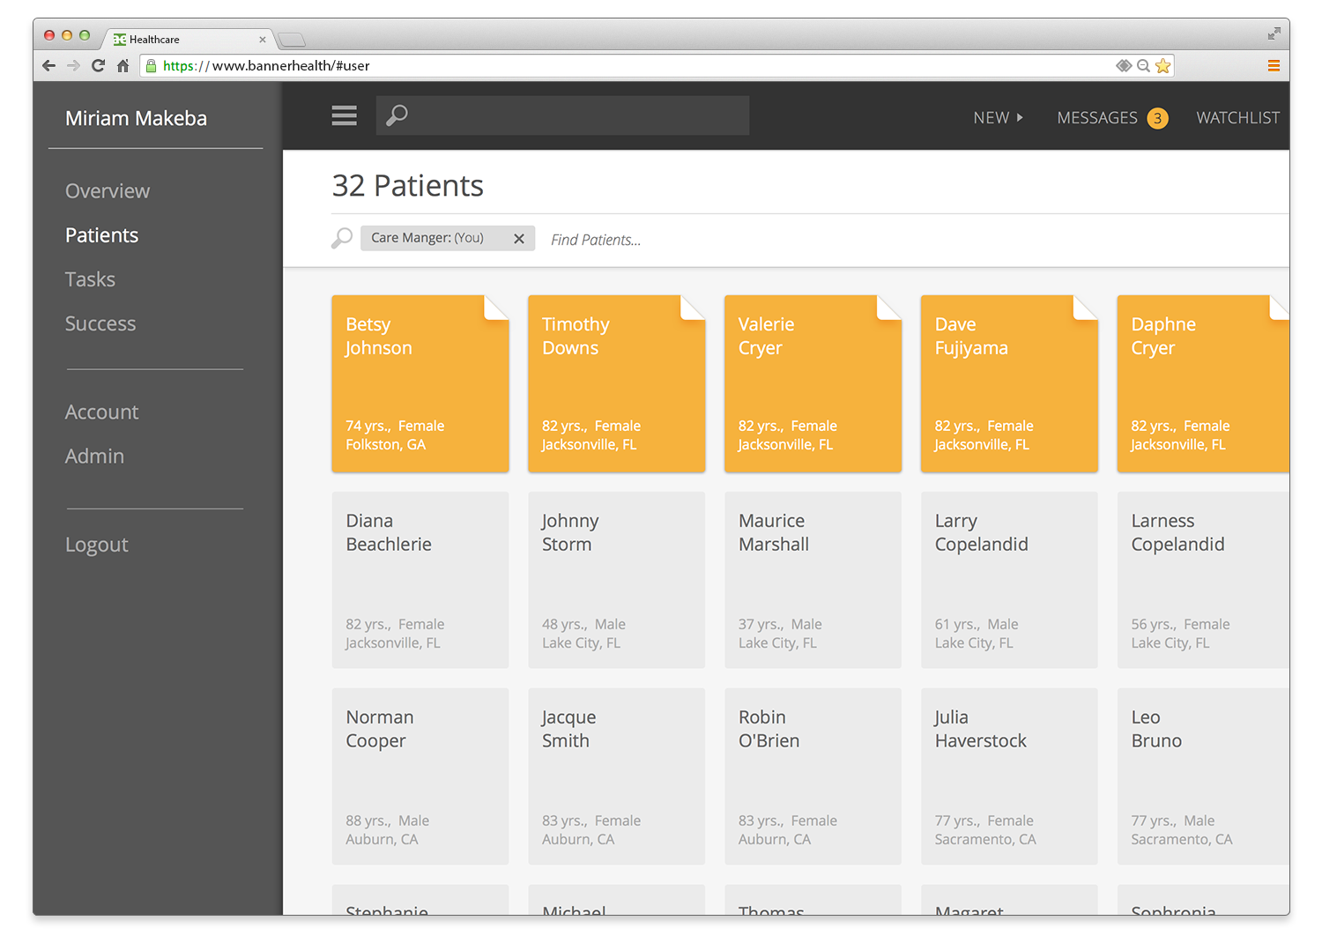Viewport: 1322px width, 943px height.
Task: Remove the Care Manger (You) filter
Action: (519, 238)
